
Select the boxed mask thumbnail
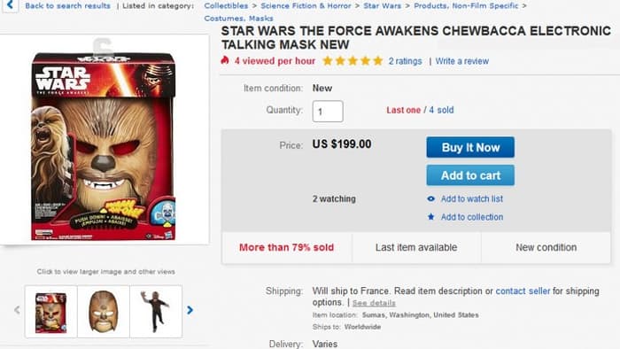(51, 312)
